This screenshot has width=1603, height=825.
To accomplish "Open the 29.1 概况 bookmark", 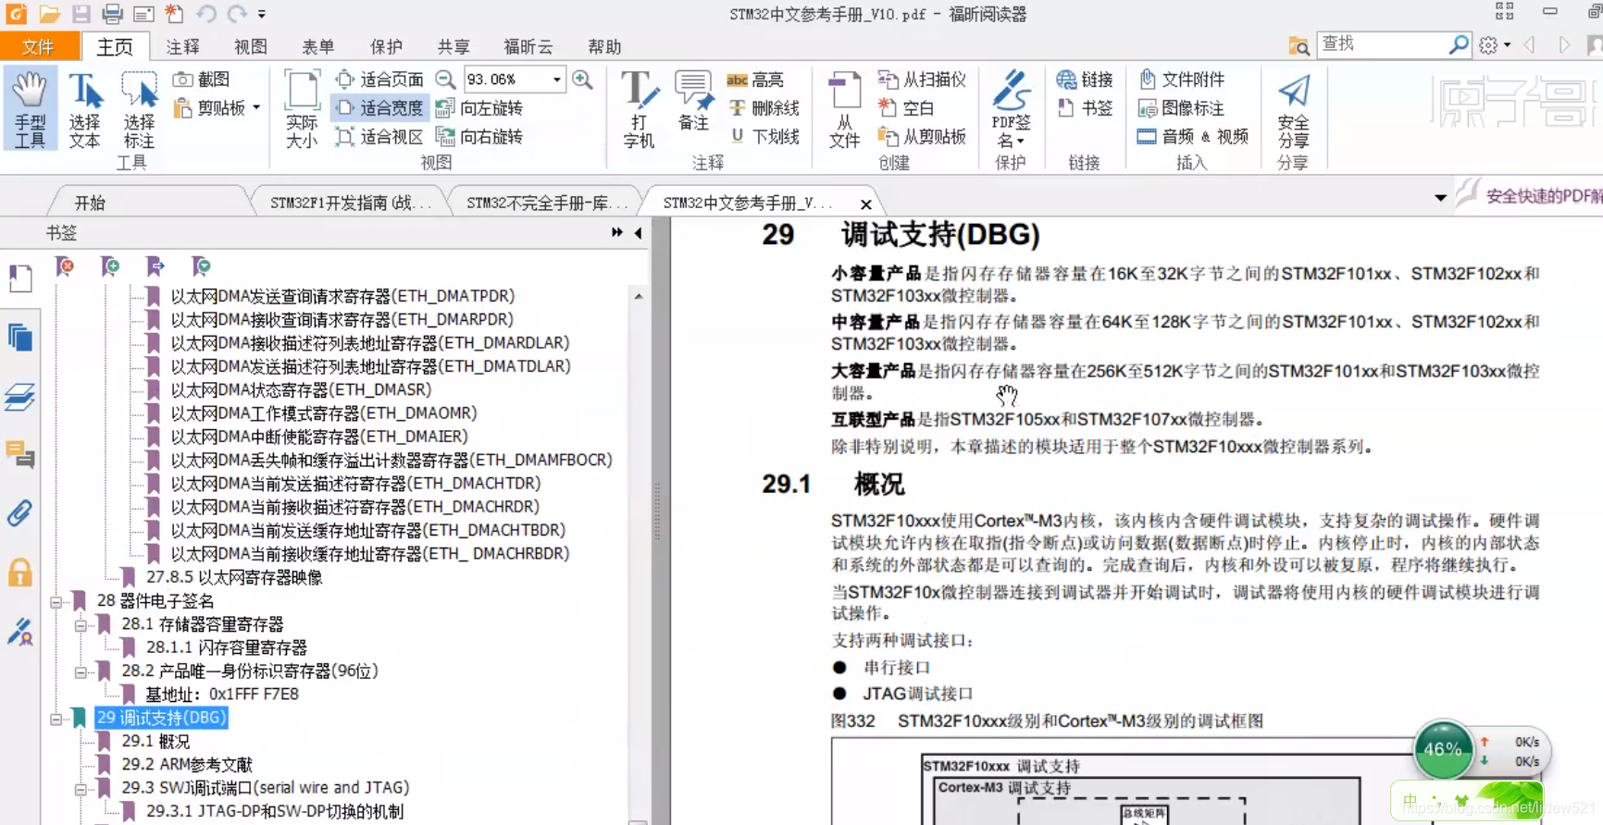I will click(155, 741).
